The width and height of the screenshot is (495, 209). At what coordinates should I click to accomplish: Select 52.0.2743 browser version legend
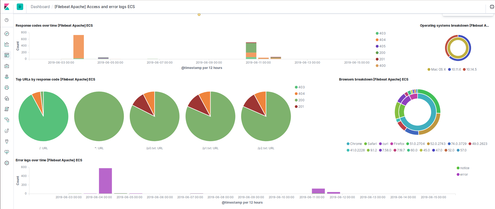436,144
